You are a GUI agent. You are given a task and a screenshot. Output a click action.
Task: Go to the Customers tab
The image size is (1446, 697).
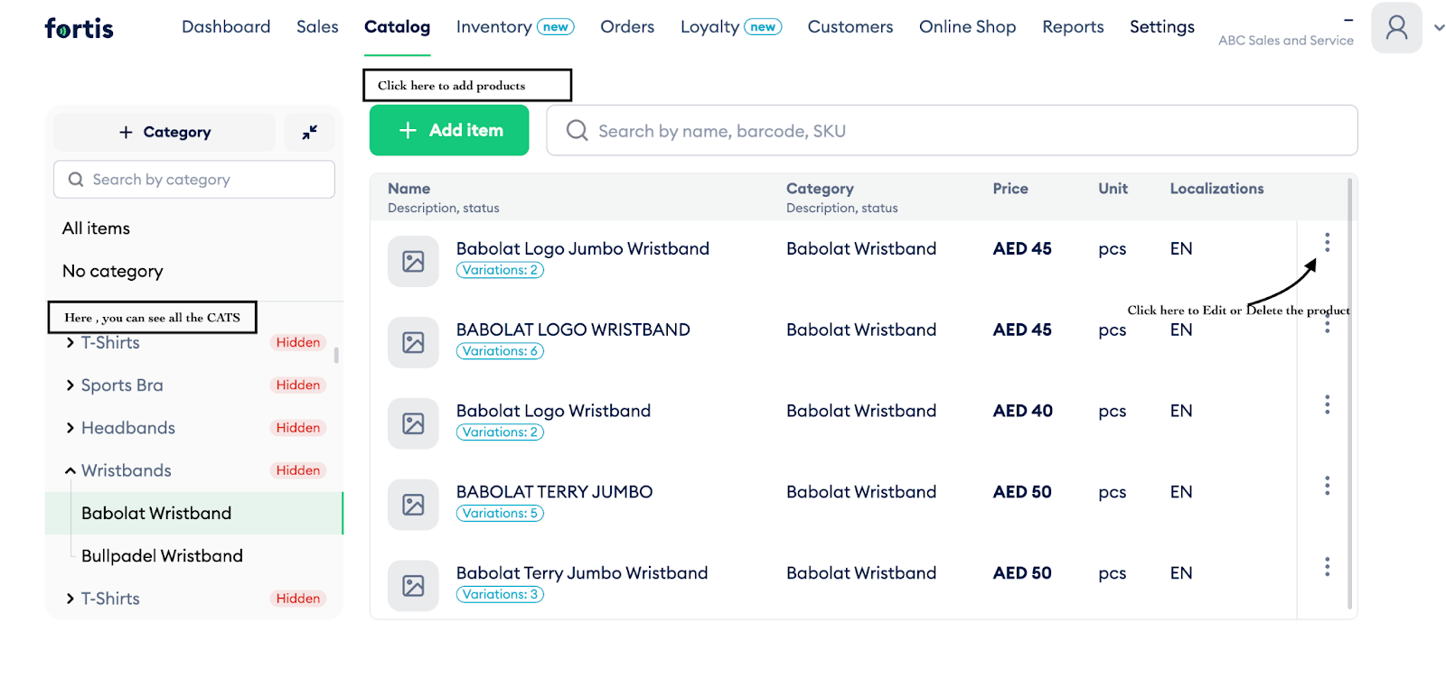point(850,27)
